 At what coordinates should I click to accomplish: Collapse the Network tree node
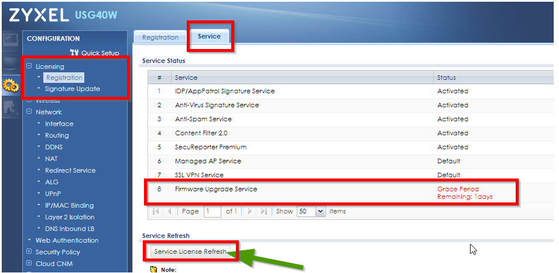pos(29,112)
